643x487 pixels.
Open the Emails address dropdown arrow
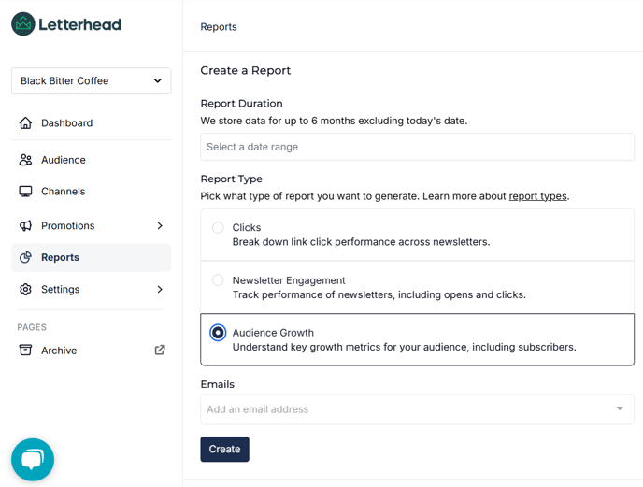(x=620, y=408)
